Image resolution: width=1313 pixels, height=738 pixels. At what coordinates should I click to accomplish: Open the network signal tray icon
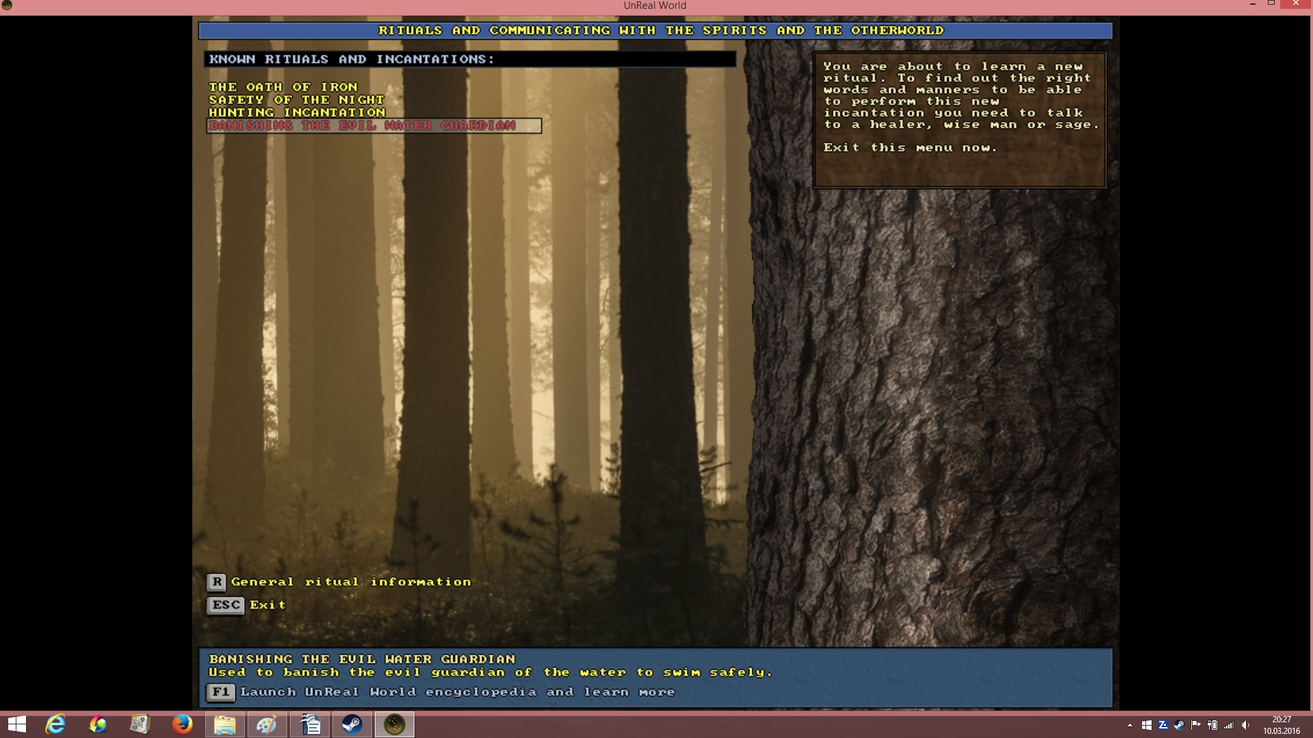[1229, 725]
